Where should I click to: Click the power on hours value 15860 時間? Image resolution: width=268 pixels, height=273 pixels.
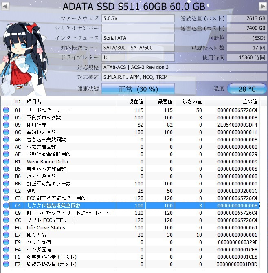(x=247, y=57)
